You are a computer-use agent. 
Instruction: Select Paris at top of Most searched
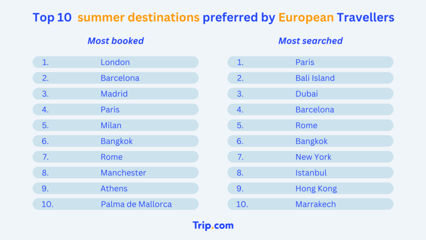coord(310,62)
